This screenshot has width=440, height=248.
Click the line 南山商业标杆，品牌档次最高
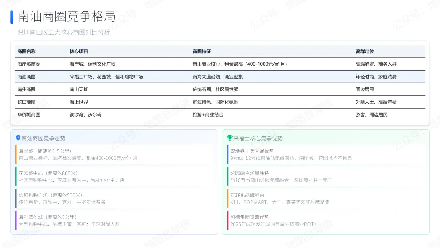tap(78, 158)
